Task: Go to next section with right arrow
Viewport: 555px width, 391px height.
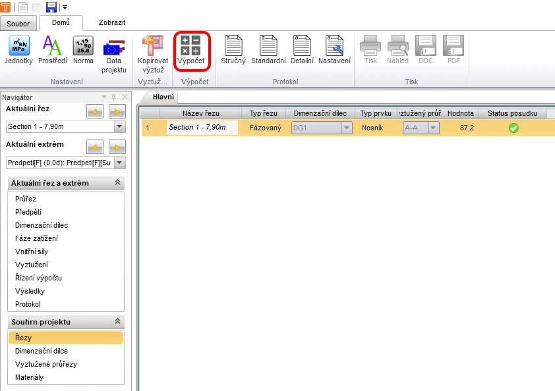Action: [117, 112]
